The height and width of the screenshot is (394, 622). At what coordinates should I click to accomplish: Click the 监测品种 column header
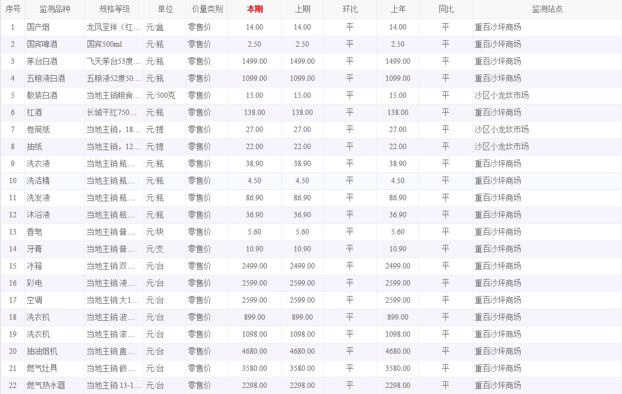tap(54, 9)
